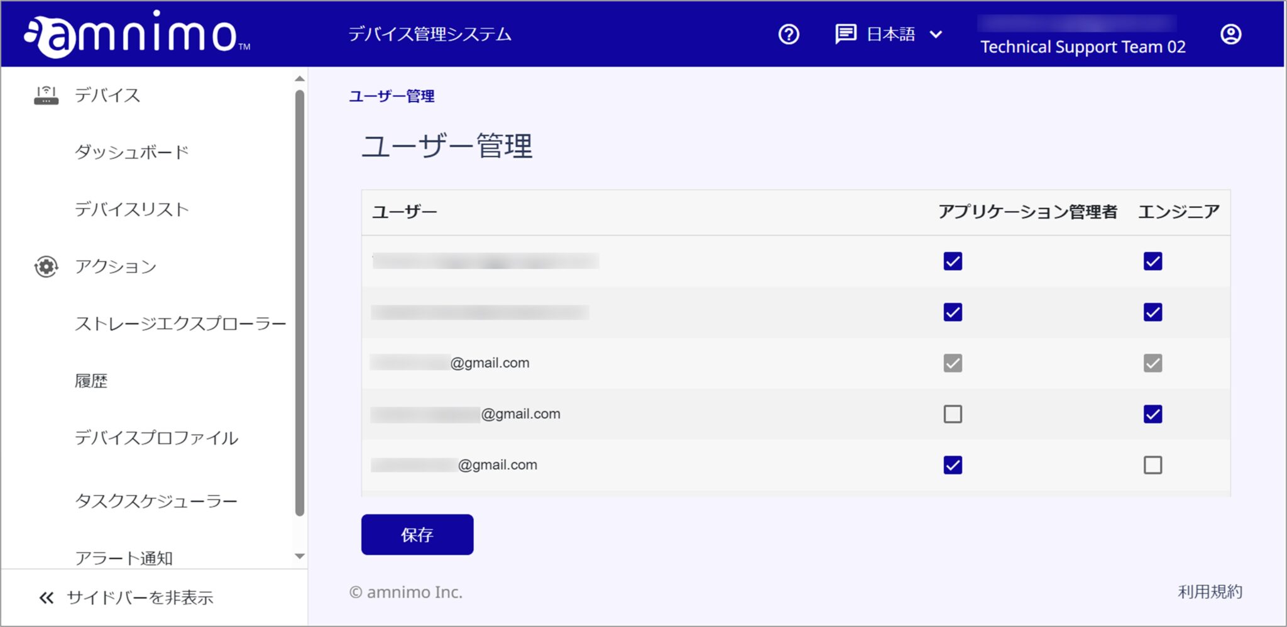Viewport: 1287px width, 627px height.
Task: Click the double-chevron icon to hide sidebar
Action: tap(47, 597)
